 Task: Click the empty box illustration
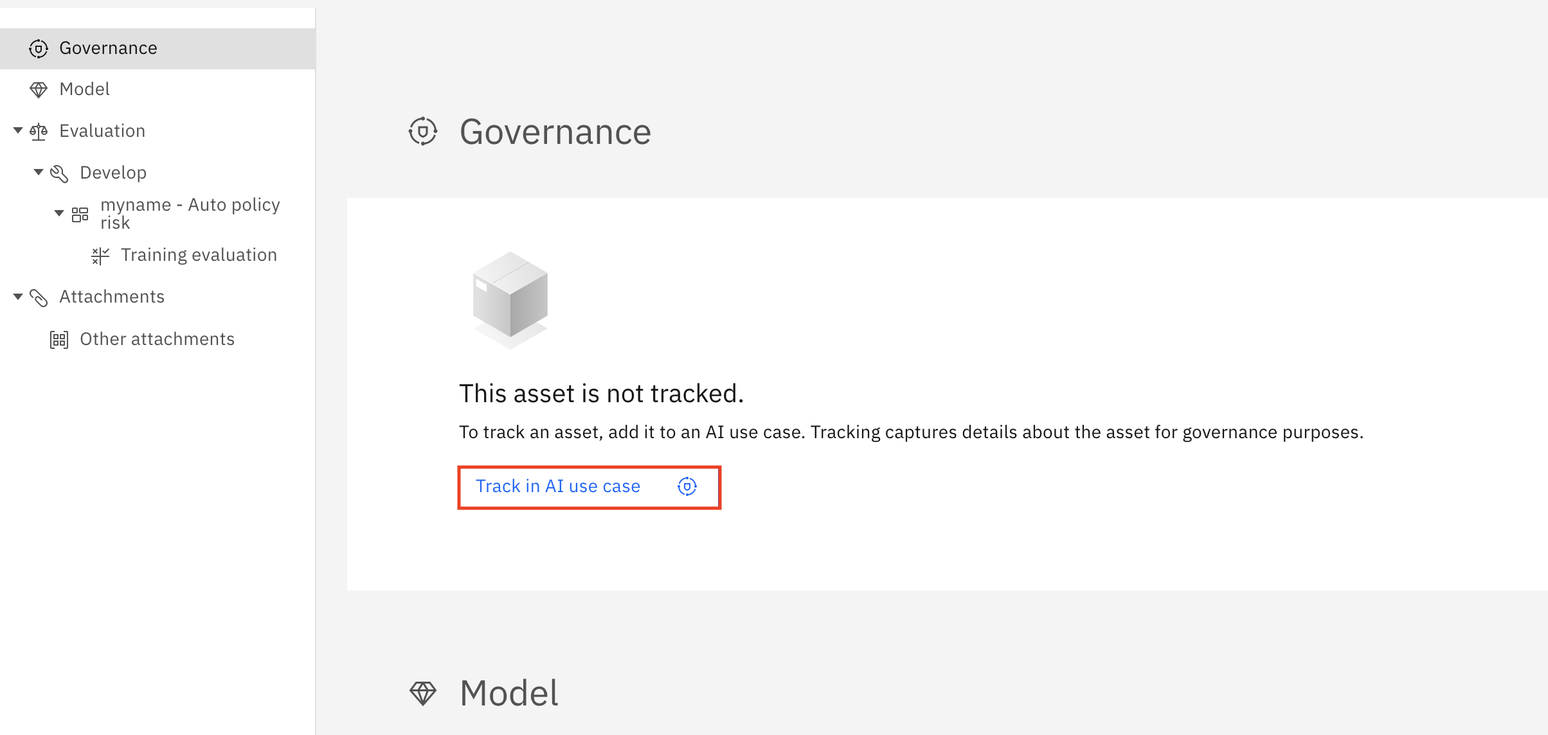(510, 299)
